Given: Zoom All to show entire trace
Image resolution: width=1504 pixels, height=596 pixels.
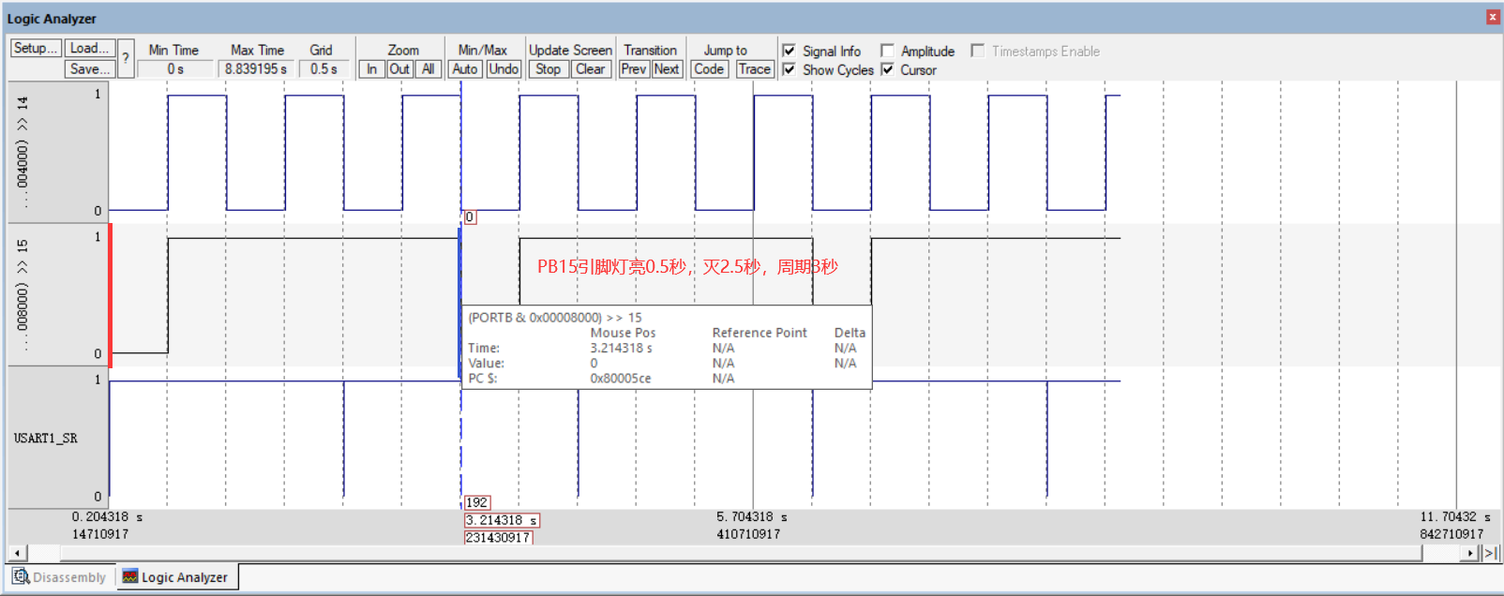Looking at the screenshot, I should pyautogui.click(x=428, y=69).
